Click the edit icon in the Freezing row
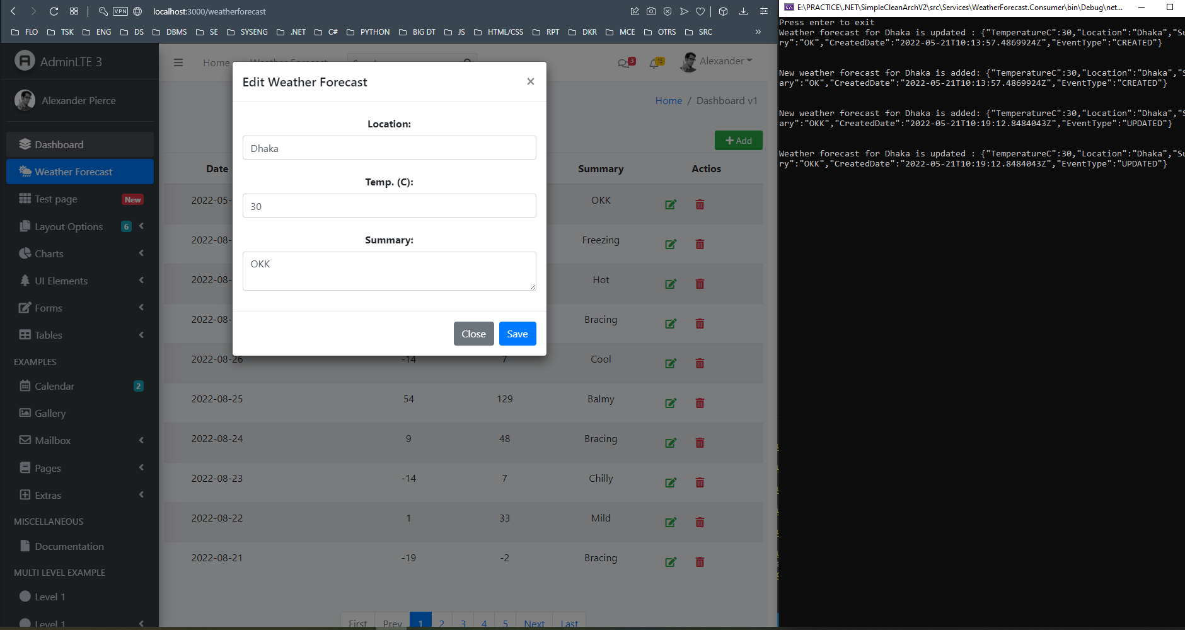 [x=671, y=244]
